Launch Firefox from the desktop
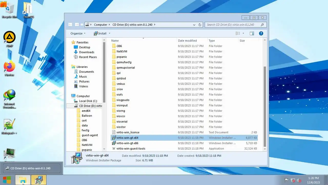Screen dimensions: 328x185 click(x=9, y=68)
